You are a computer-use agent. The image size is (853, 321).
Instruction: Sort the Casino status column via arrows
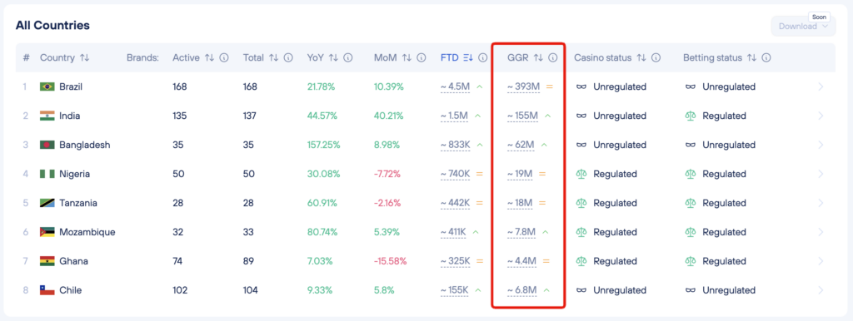tap(641, 57)
